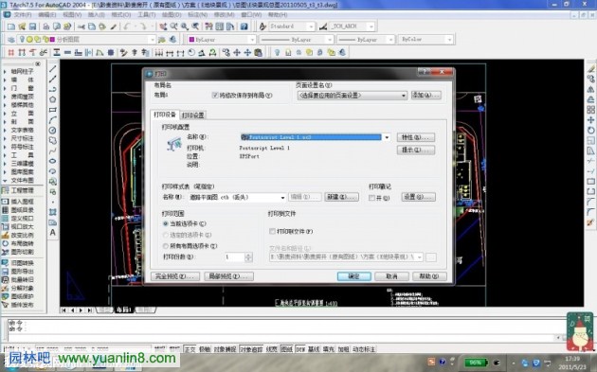Open the page setup name dropdown

click(x=403, y=96)
